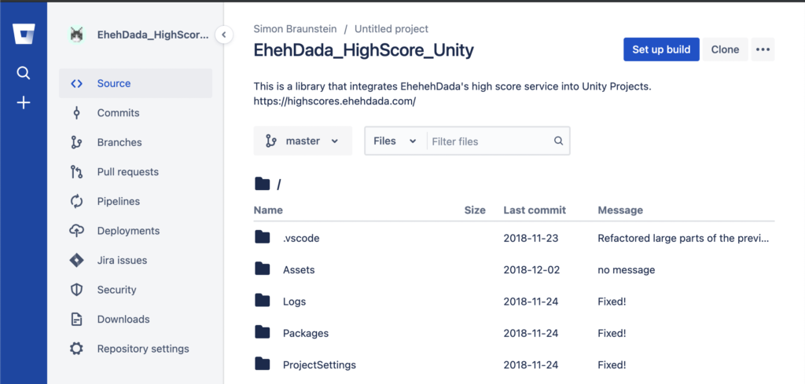Open the .vscode folder link

pos(301,239)
